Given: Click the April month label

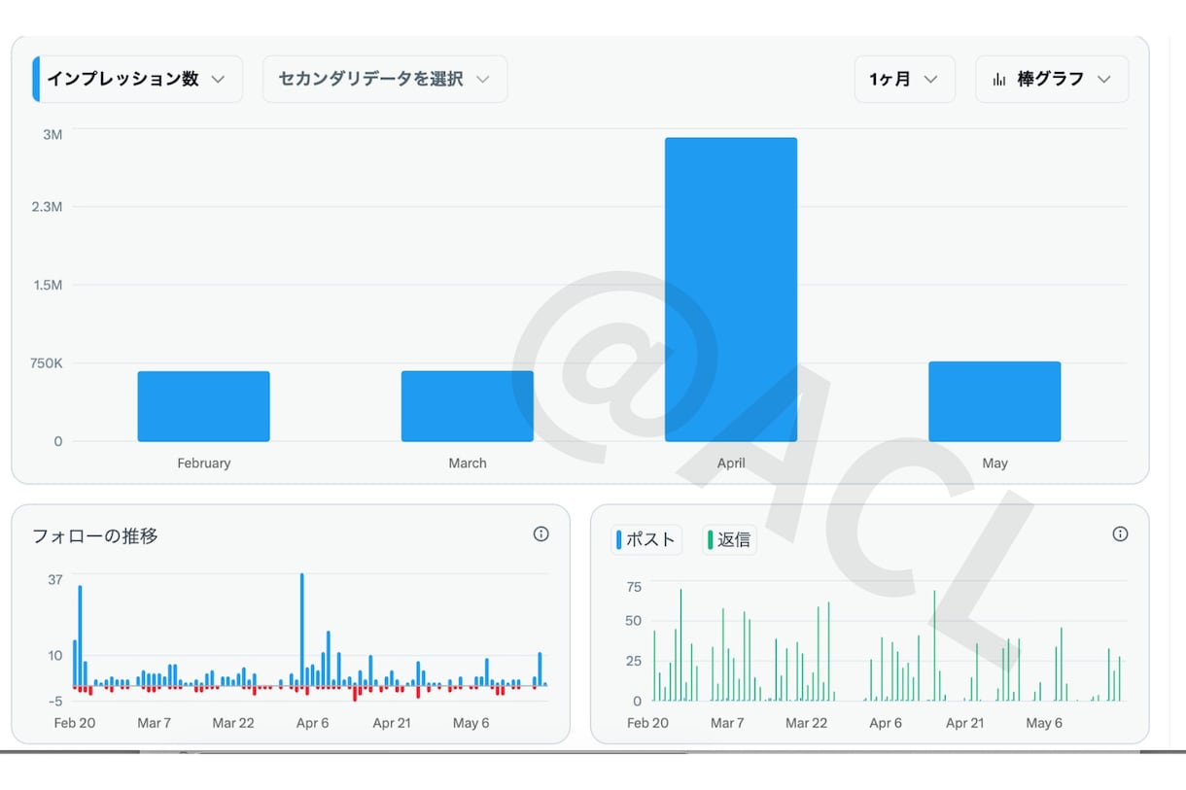Looking at the screenshot, I should [731, 464].
